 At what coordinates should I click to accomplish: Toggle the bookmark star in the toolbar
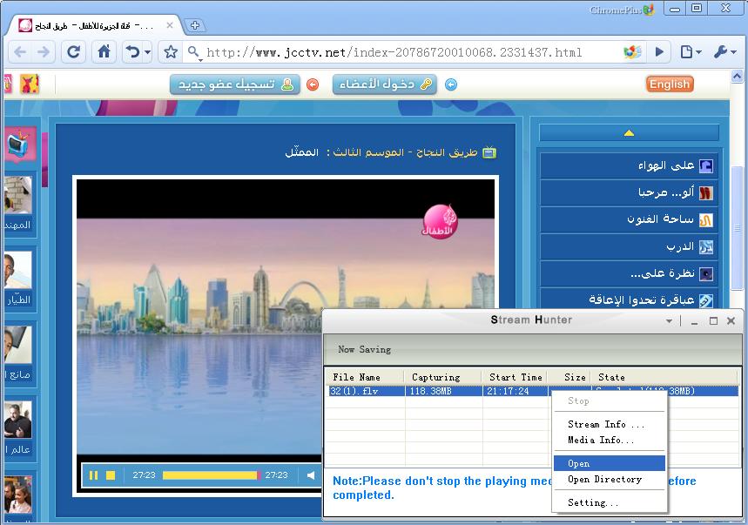coord(169,51)
